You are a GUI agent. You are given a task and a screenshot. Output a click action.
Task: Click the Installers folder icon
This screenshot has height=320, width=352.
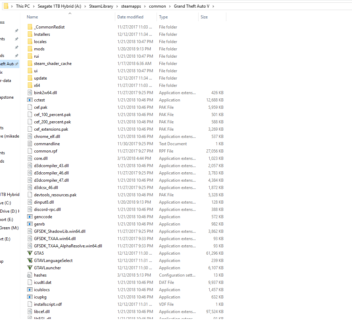(30, 34)
